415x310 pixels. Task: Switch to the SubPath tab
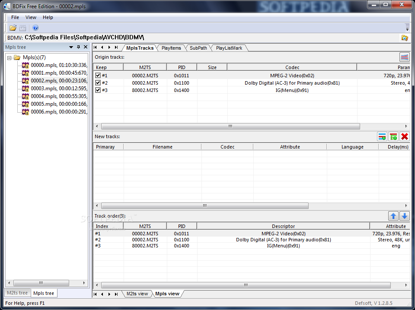198,48
